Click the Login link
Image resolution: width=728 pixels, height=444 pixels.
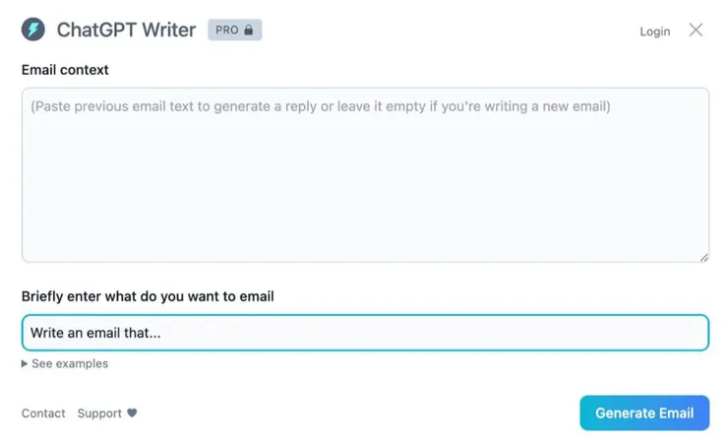point(654,32)
